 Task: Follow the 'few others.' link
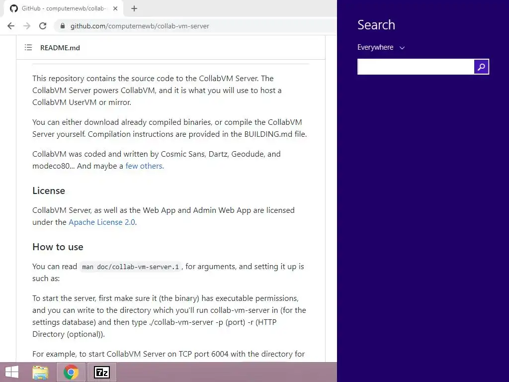pyautogui.click(x=145, y=166)
